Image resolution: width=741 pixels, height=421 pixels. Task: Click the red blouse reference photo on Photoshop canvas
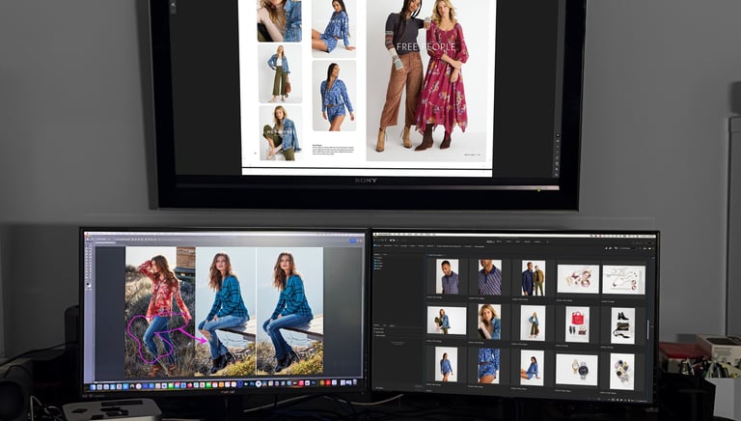(x=160, y=311)
